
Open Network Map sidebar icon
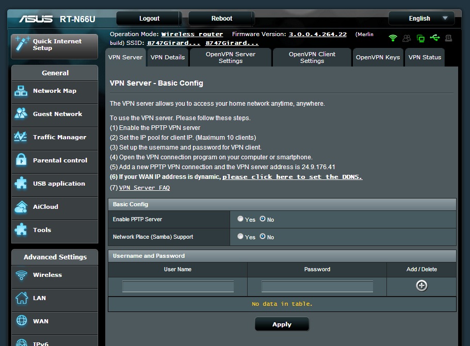pyautogui.click(x=21, y=91)
